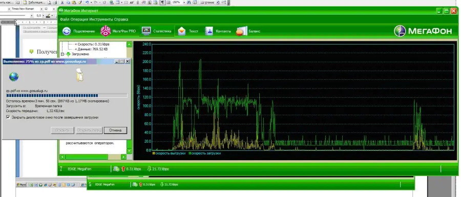Image resolution: width=461 pixels, height=197 pixels.
Task: Open the Текст envelope icon
Action: coord(182,31)
